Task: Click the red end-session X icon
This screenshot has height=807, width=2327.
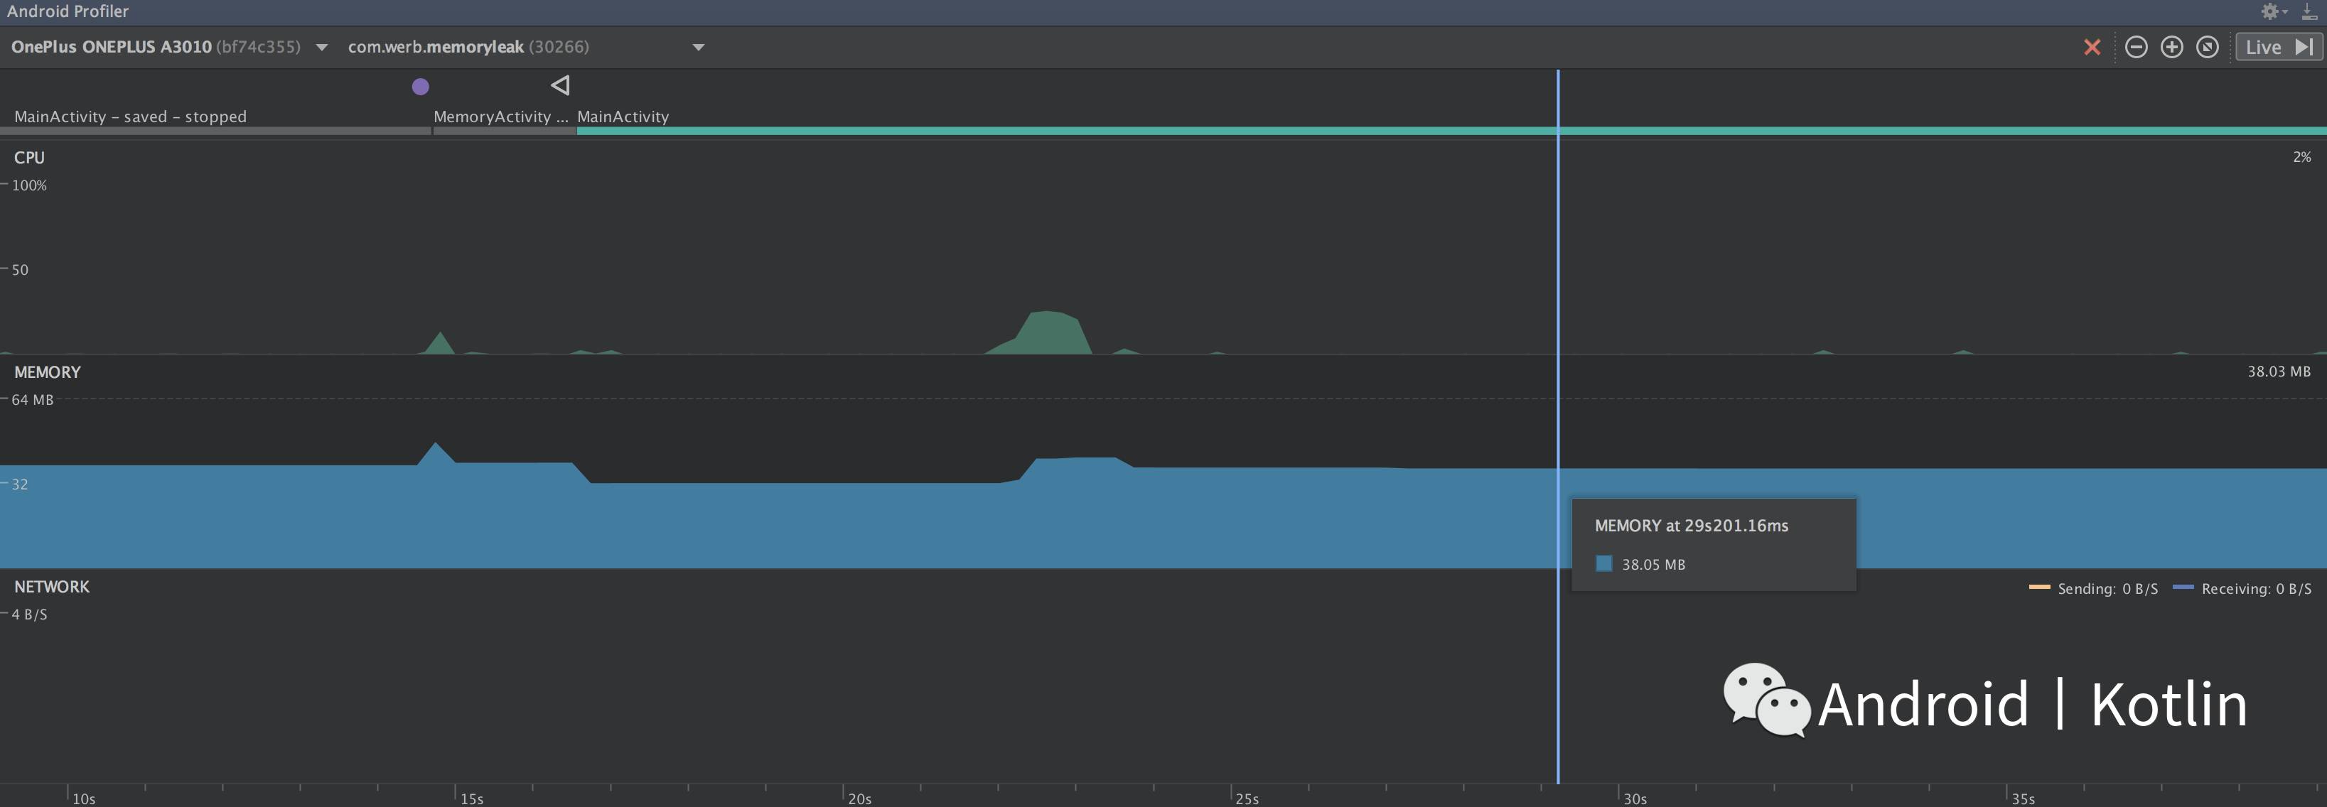Action: pos(2091,47)
